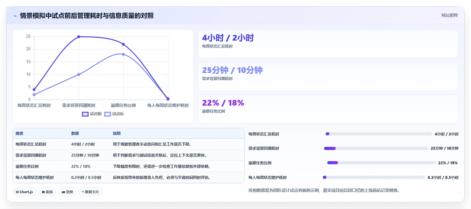Click the 试点后 data point at 18

click(123, 54)
